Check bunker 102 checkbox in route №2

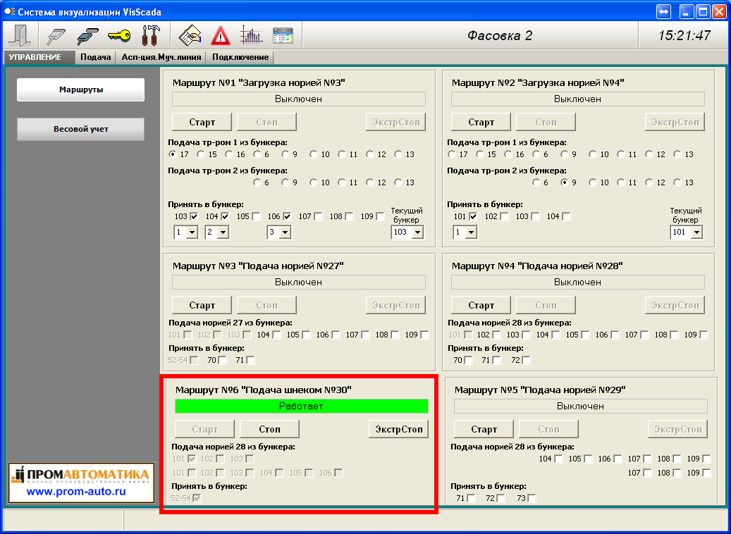click(x=504, y=216)
